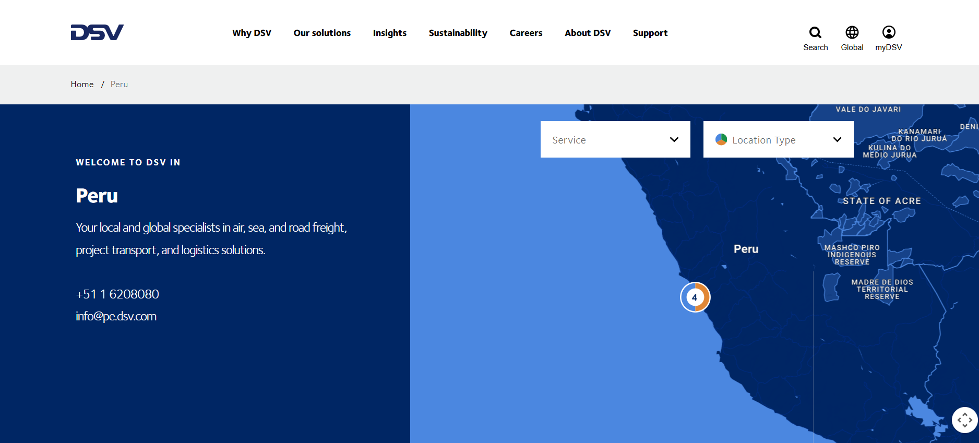Click the MADRE DE DIOS TERRITORIAL RESERVE label
Viewport: 979px width, 443px height.
click(x=882, y=290)
